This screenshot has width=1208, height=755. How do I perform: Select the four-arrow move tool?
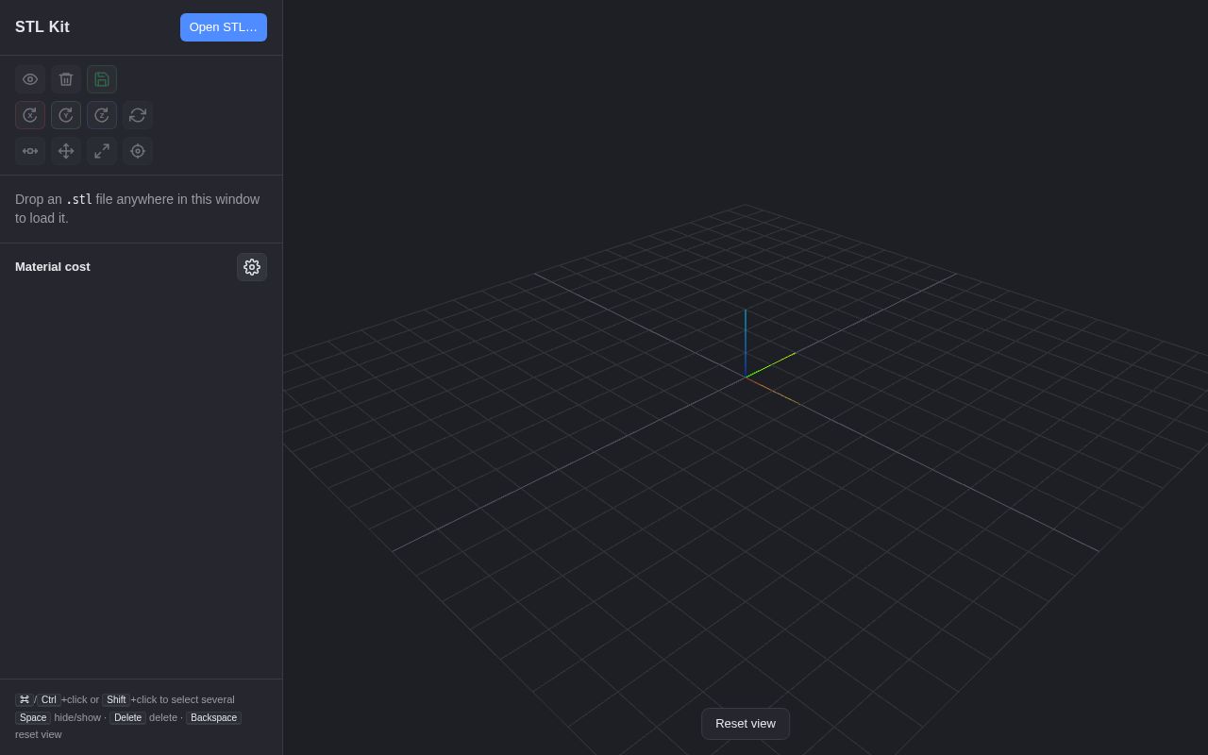click(66, 151)
